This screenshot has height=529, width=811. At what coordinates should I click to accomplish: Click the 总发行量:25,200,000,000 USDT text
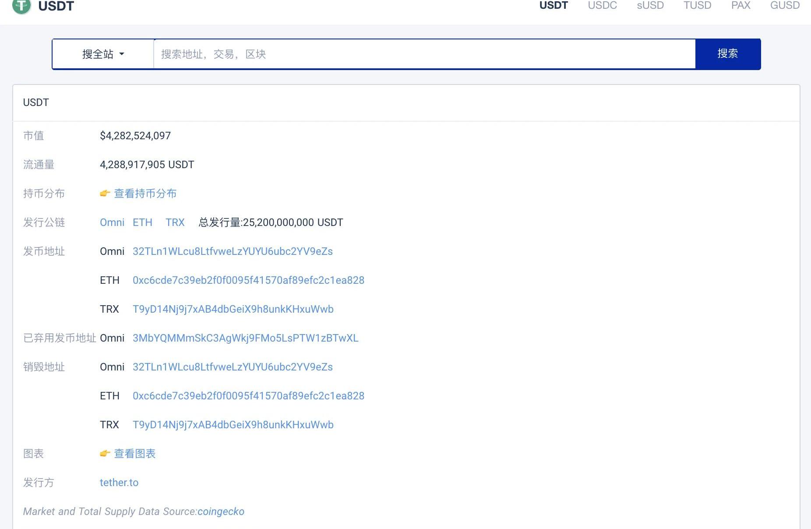271,222
